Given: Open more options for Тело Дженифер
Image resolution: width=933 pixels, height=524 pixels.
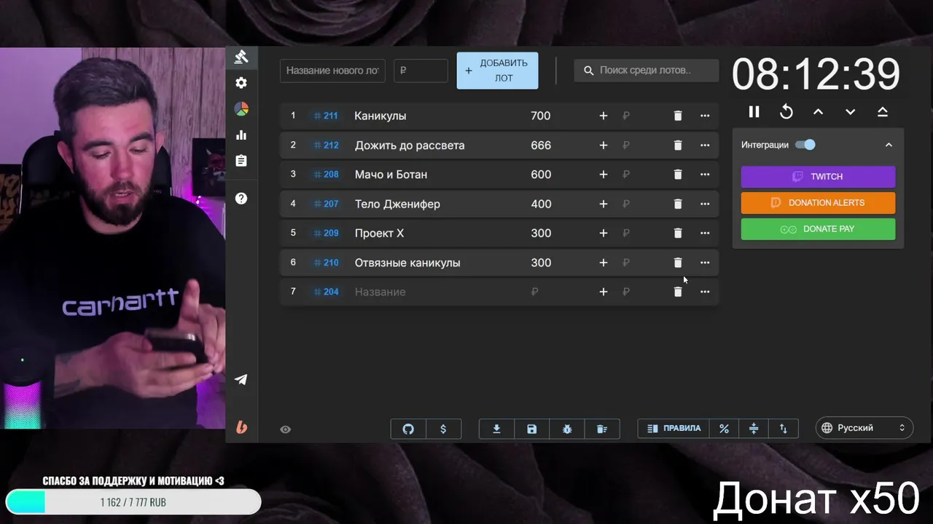Looking at the screenshot, I should [x=705, y=204].
